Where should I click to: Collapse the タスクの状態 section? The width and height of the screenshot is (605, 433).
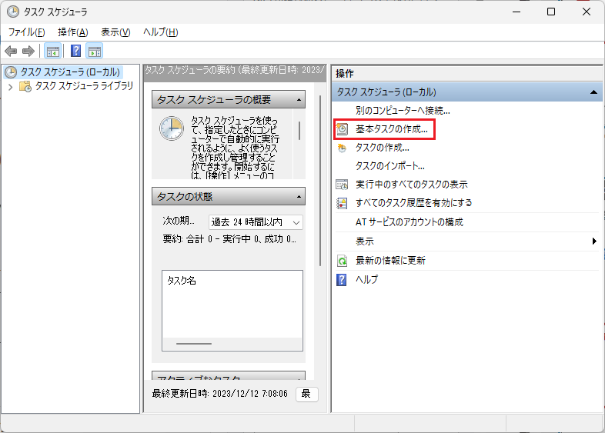point(299,197)
